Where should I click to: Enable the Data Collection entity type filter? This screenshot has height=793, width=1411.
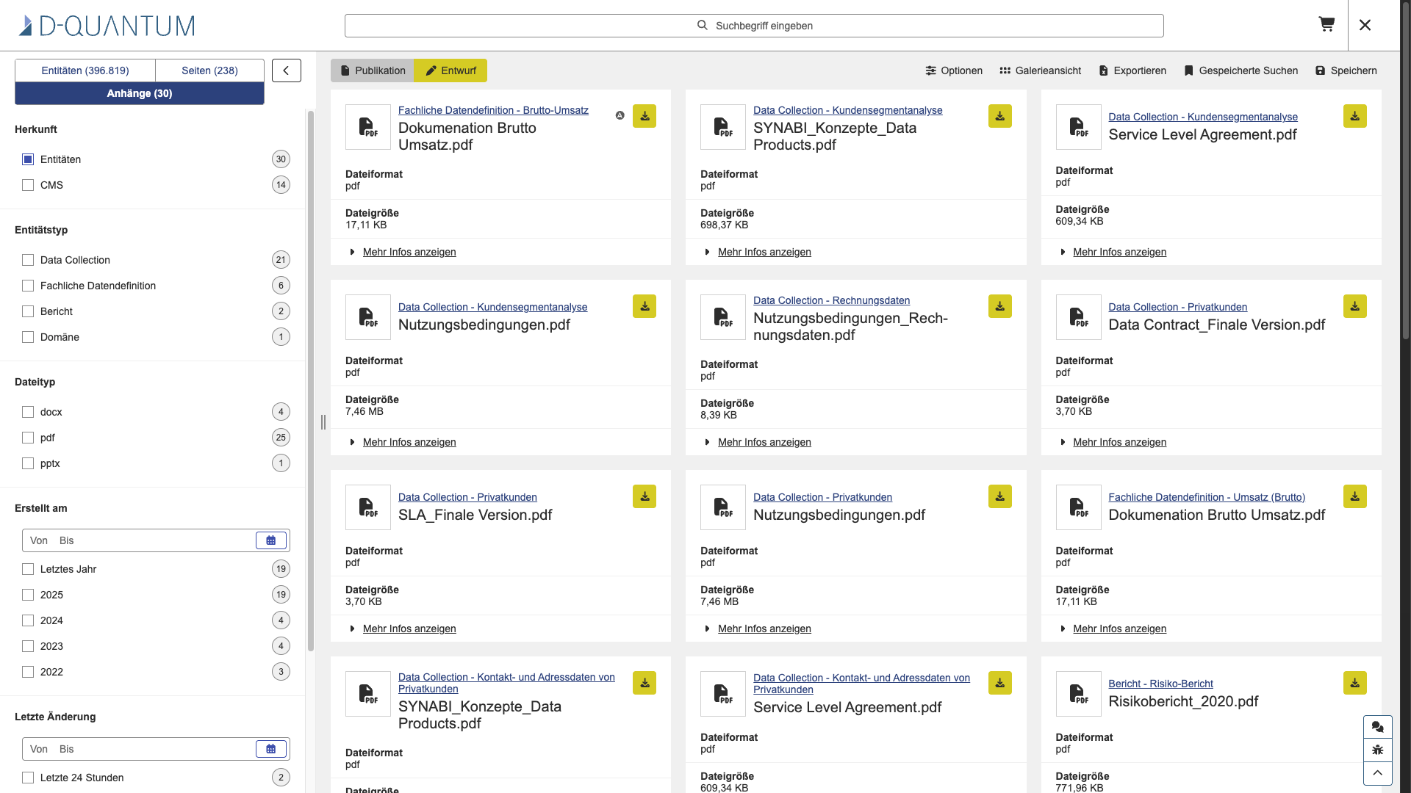click(28, 260)
